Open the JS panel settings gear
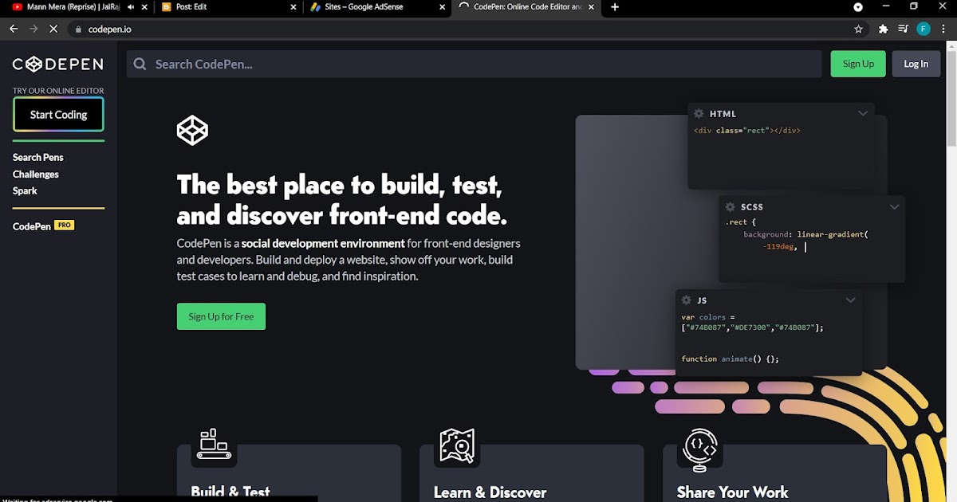 click(686, 300)
